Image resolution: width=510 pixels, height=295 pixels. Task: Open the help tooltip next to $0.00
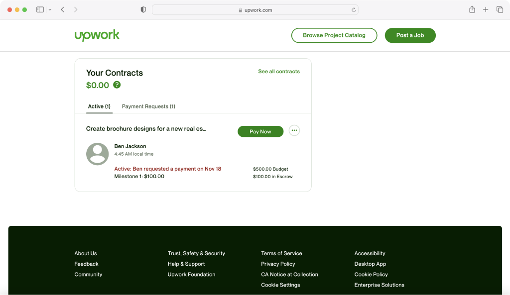(117, 85)
